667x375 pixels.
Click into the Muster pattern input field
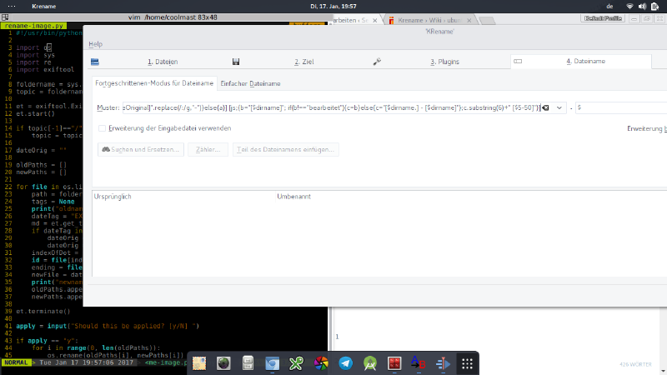point(331,108)
